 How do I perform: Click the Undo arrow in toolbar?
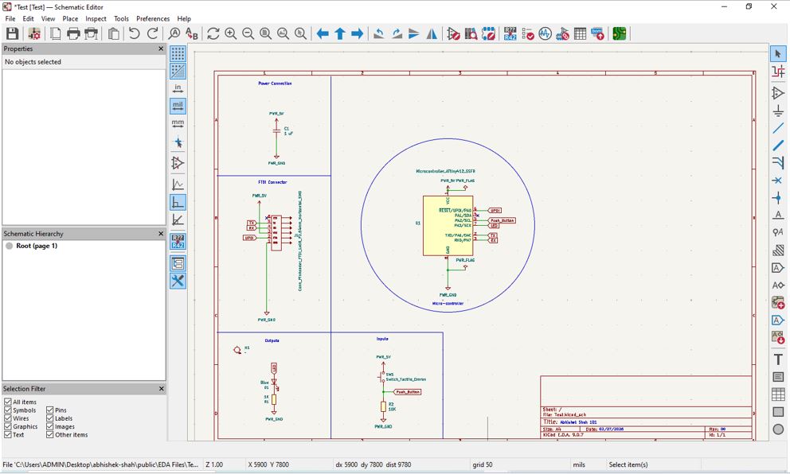[x=134, y=33]
